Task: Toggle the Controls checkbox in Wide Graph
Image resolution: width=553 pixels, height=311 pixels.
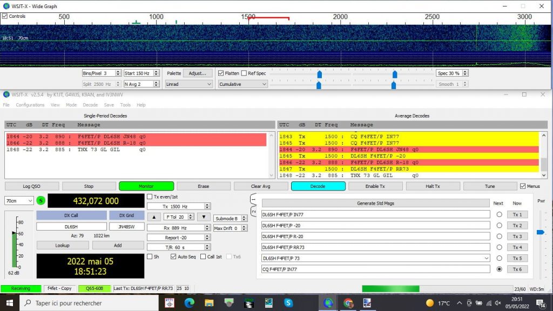Action: coord(4,16)
